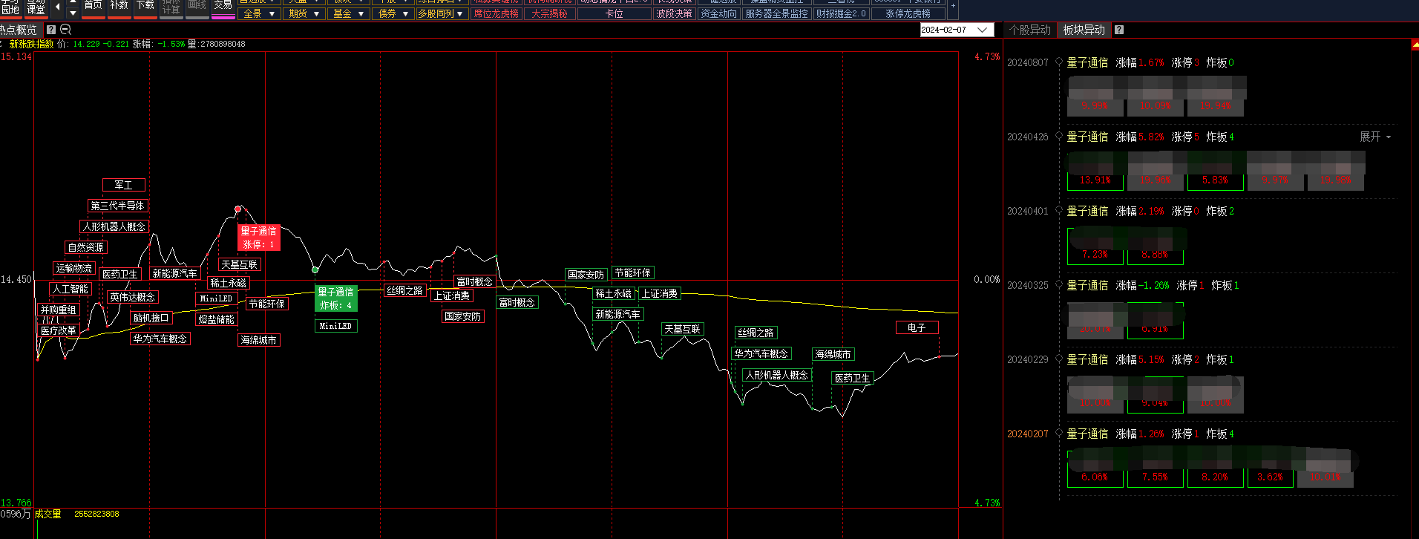Click the 交易 trade toolbar button
The height and width of the screenshot is (539, 1419).
point(223,6)
